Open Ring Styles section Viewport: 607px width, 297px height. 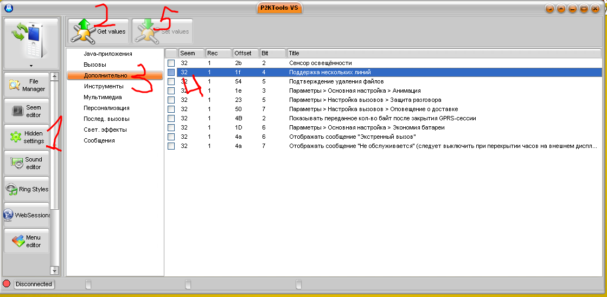tap(27, 189)
